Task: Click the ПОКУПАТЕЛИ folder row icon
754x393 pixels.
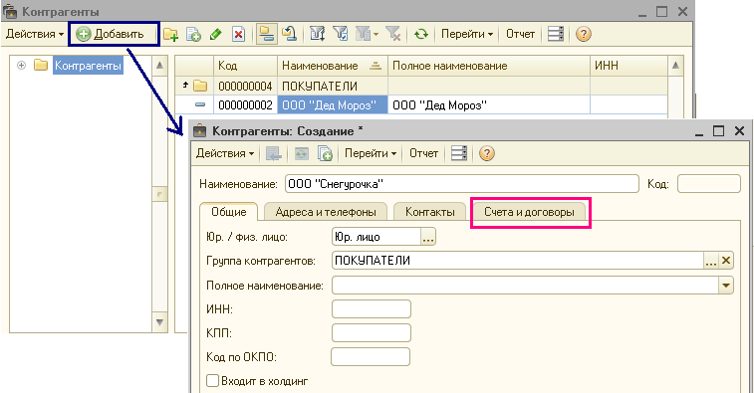Action: coord(200,86)
